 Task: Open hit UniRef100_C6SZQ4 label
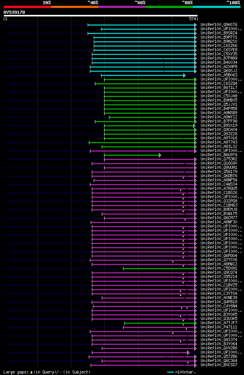click(x=219, y=84)
